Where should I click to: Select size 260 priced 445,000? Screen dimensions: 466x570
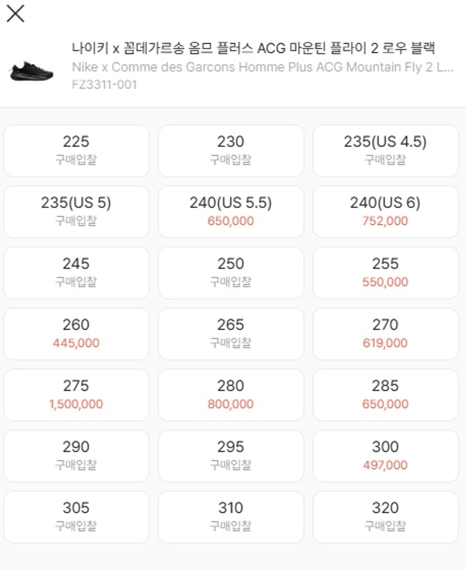click(x=76, y=333)
